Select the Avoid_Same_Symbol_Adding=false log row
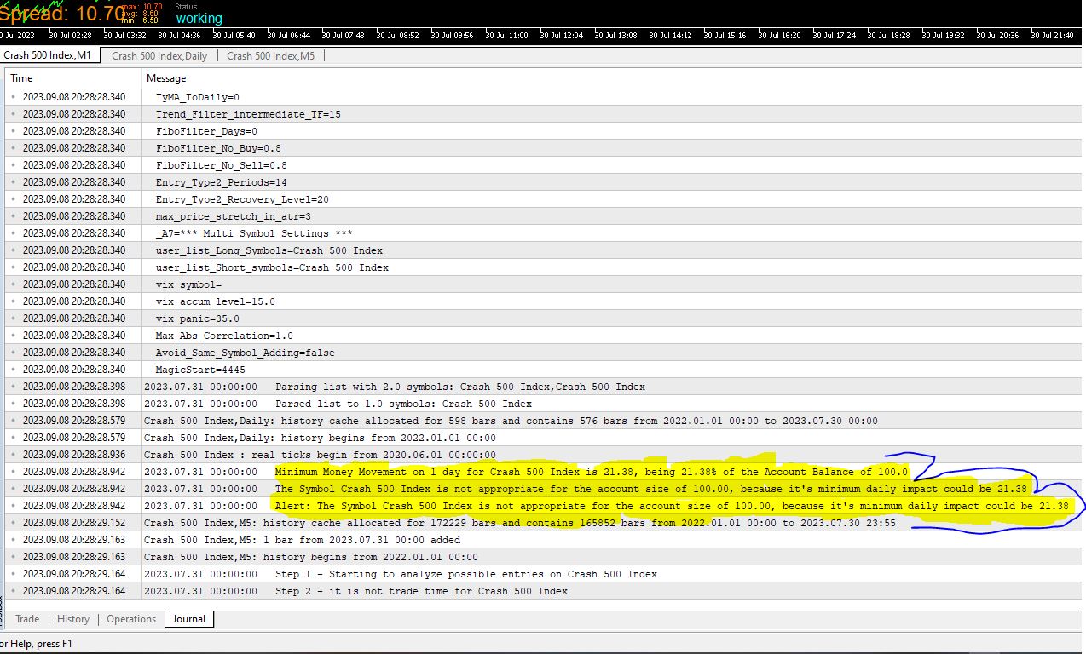The image size is (1086, 654). [x=544, y=353]
